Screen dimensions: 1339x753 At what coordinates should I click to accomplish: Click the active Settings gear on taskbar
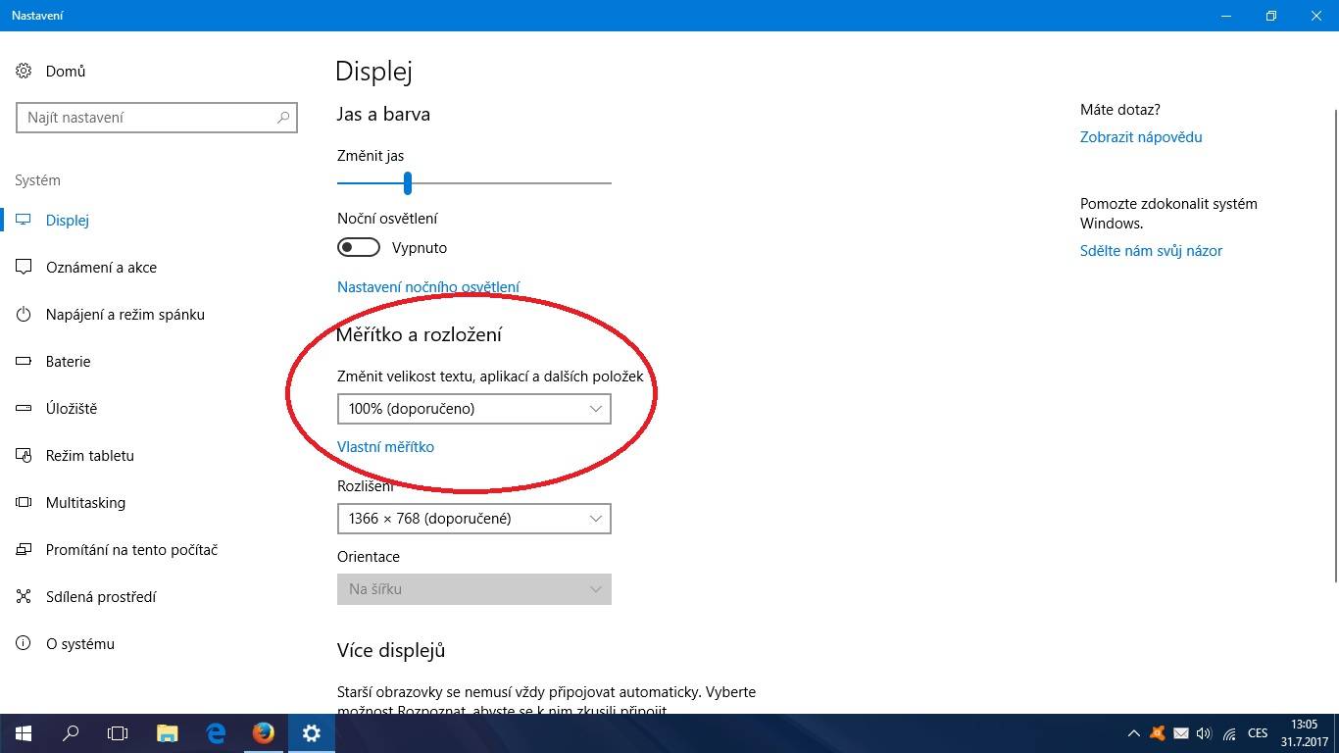pyautogui.click(x=311, y=733)
